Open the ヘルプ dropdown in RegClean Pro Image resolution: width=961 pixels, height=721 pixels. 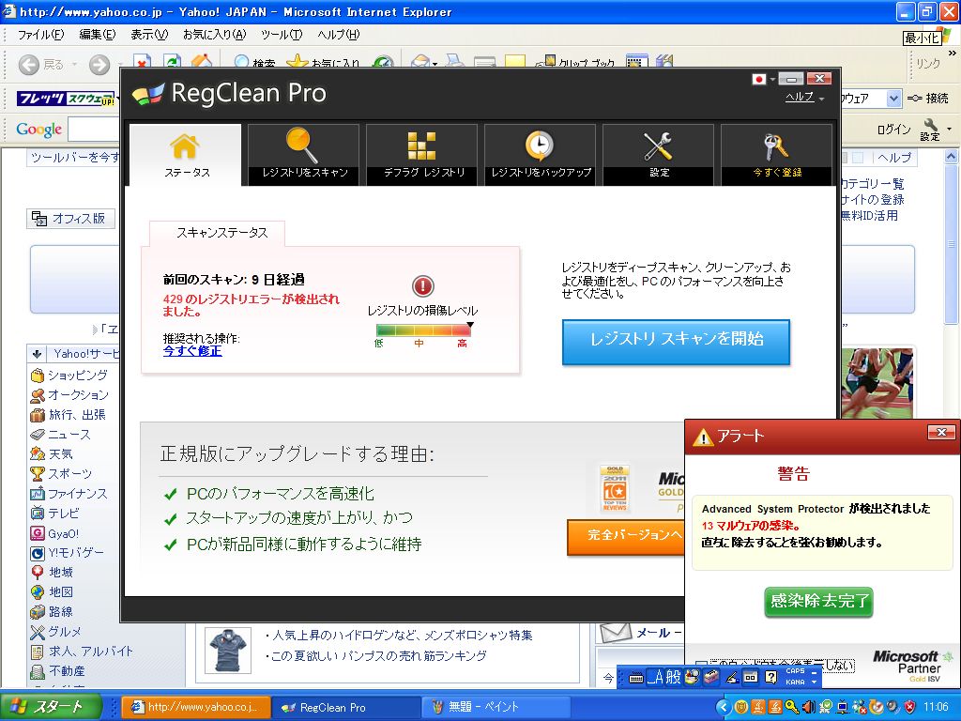point(804,97)
